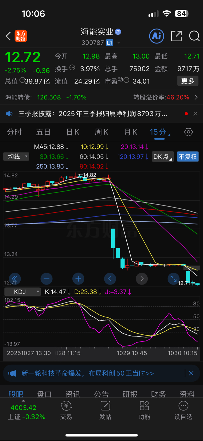Switch to 分时 chart tab

click(x=14, y=132)
